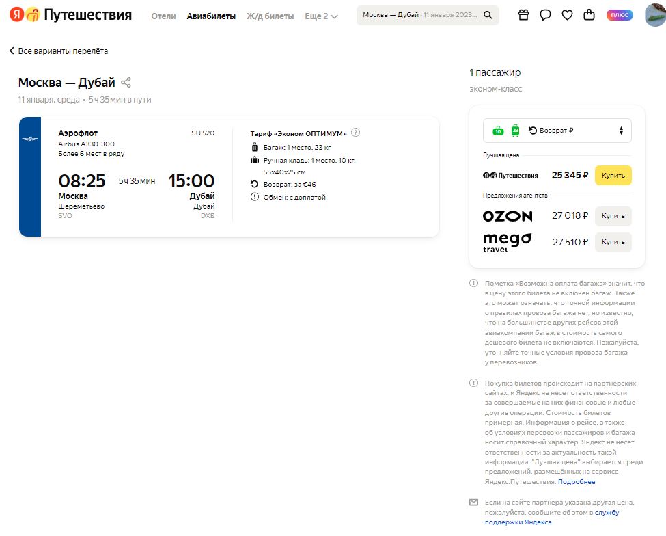Click the Yandex Travel logo
Image resolution: width=666 pixels, height=536 pixels.
[x=70, y=15]
